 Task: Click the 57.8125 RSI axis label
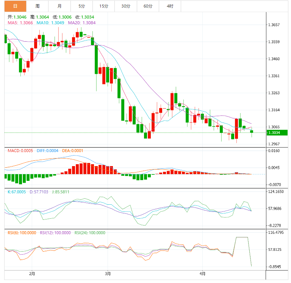[275, 250]
